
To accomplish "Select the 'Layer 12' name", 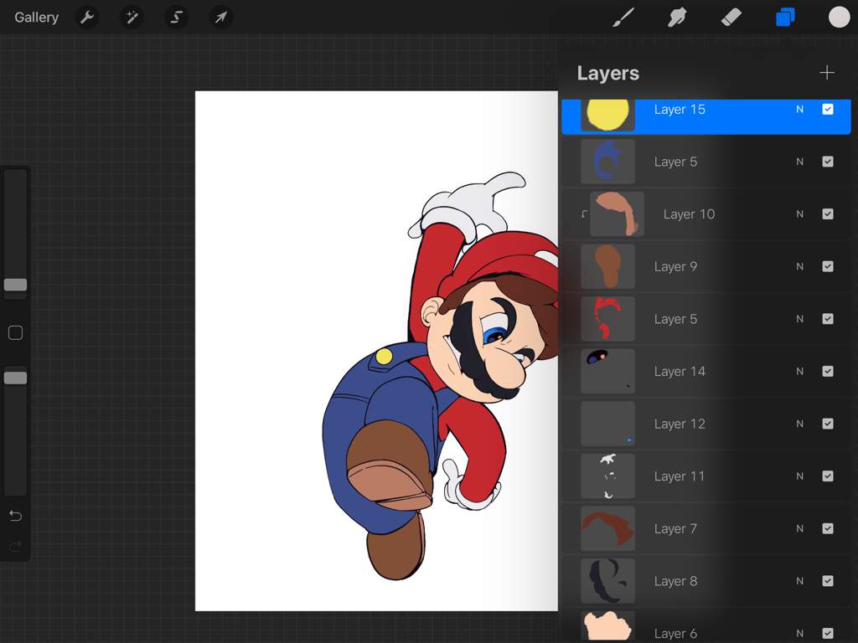I will (680, 424).
